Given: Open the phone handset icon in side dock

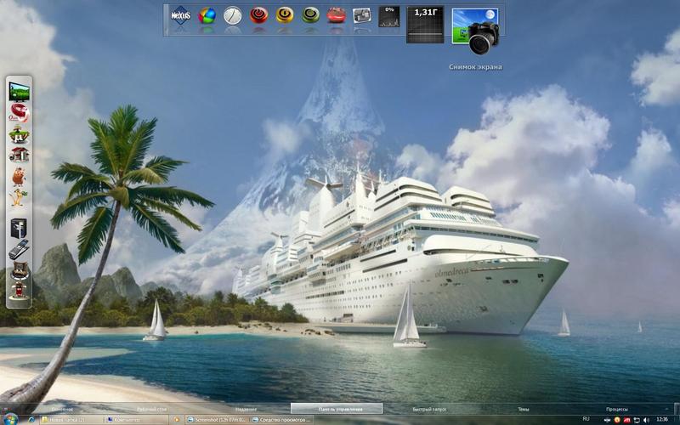Looking at the screenshot, I should (19, 249).
